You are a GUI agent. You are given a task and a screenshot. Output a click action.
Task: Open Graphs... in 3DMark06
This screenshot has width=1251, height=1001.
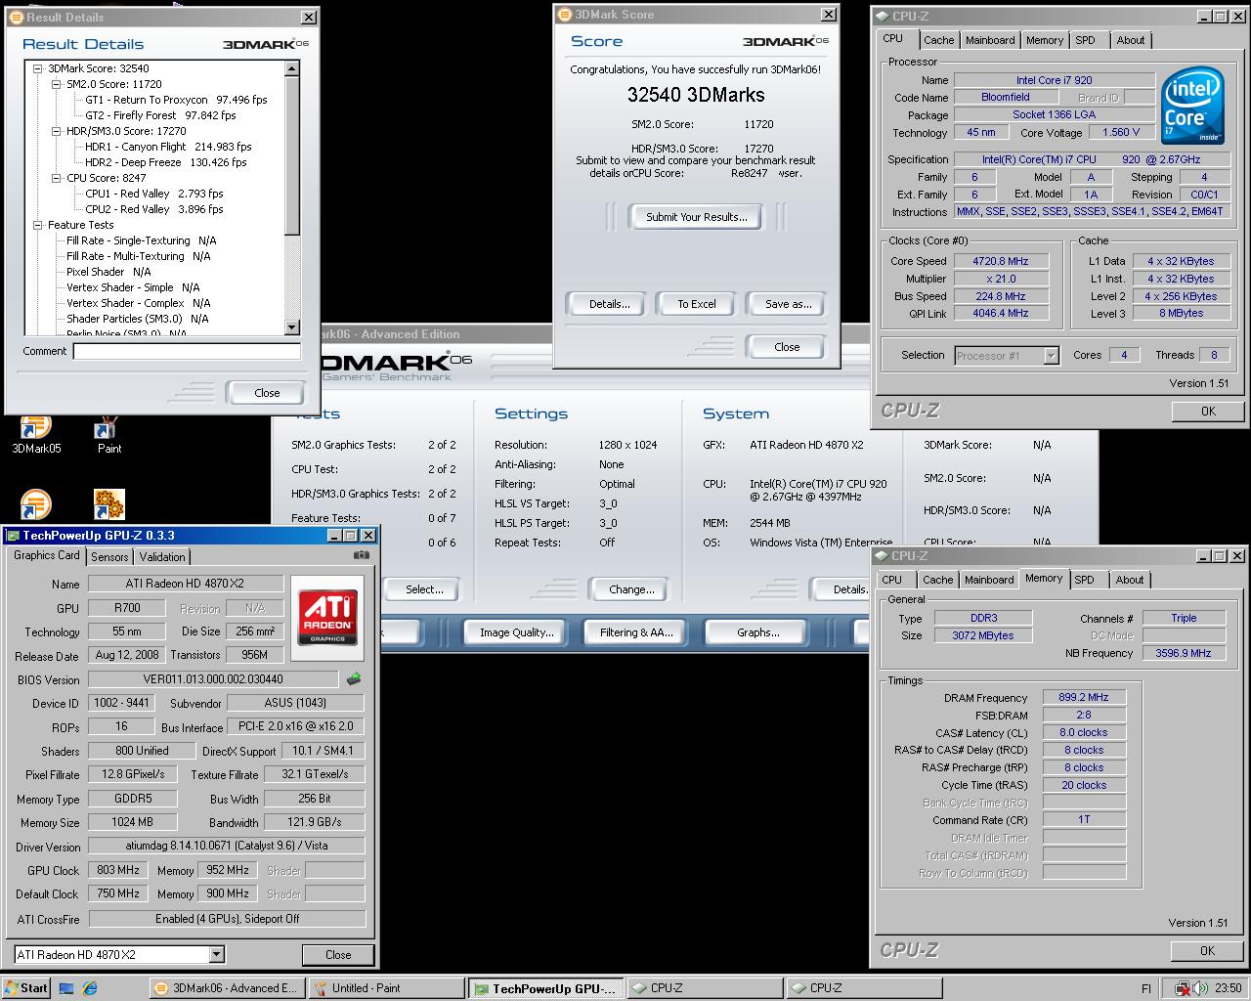757,632
